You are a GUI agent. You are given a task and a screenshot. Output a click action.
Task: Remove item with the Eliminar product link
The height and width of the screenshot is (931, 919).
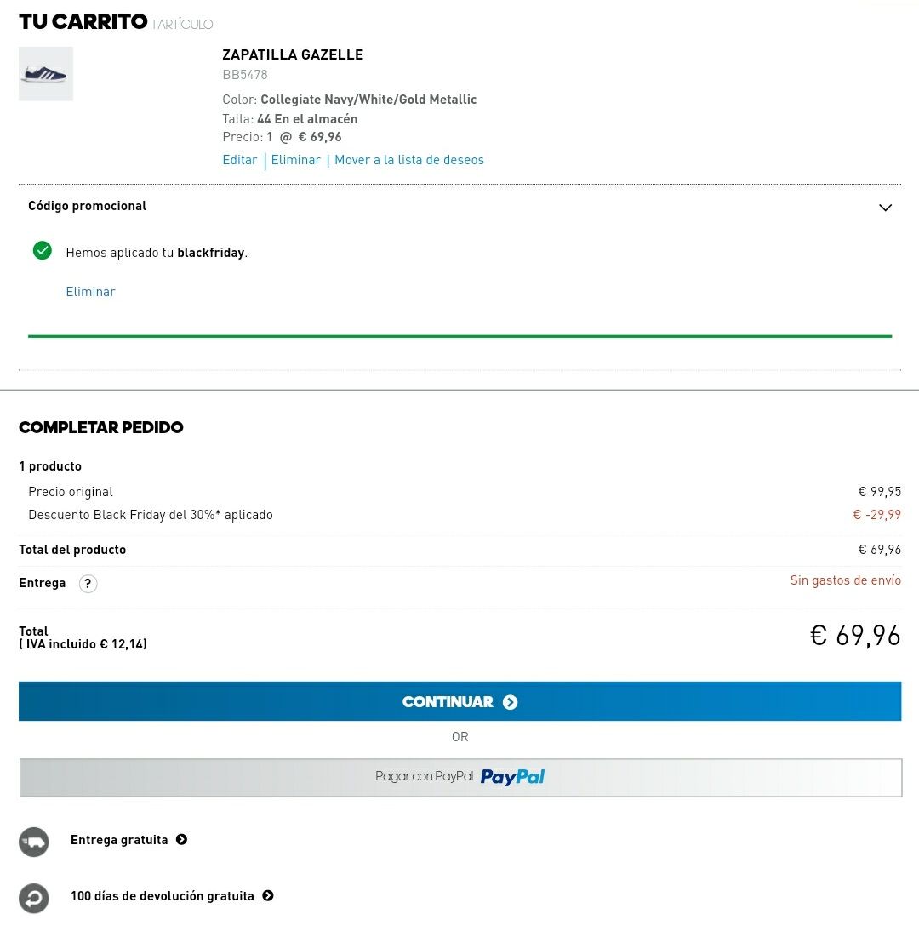[295, 160]
